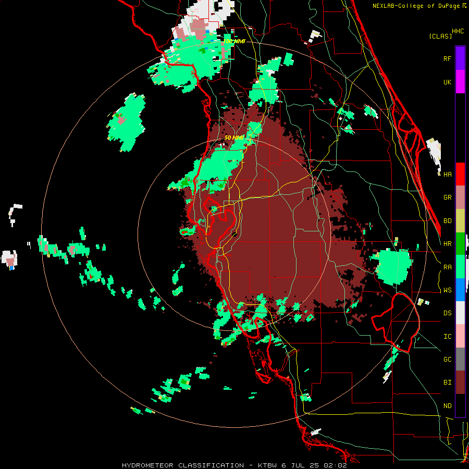
Task: Click the 50 NMI range ring label
Action: tap(234, 138)
